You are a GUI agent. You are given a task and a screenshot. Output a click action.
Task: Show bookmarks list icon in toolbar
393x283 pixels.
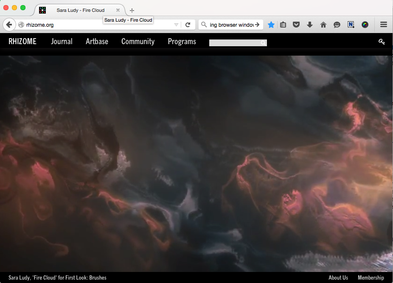point(283,25)
